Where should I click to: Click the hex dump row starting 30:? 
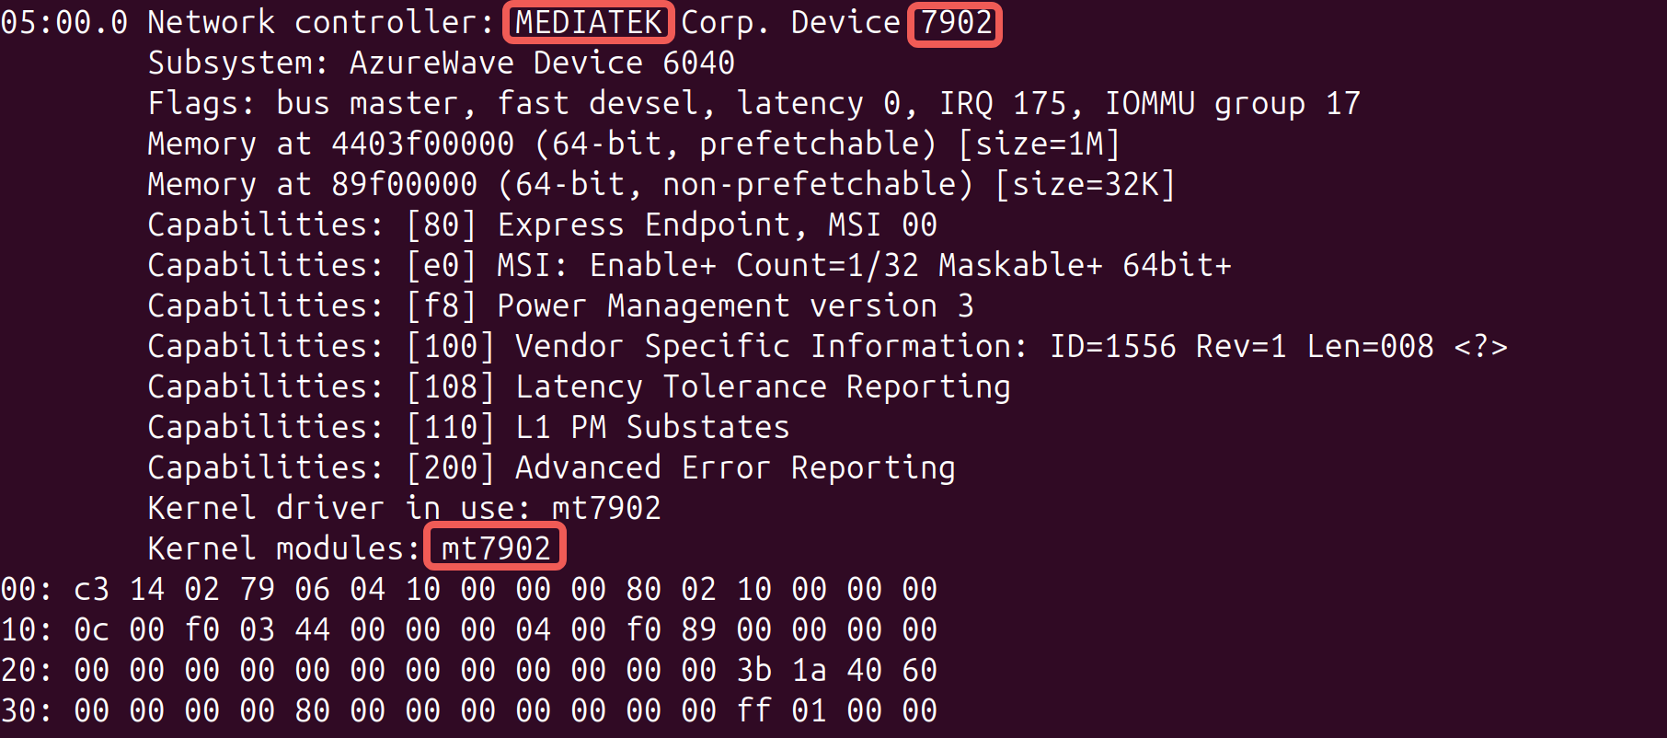[469, 710]
